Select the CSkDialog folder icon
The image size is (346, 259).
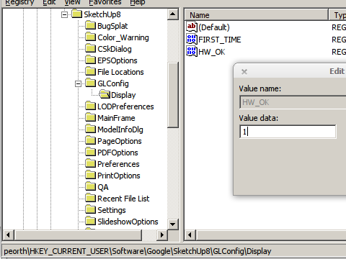[x=91, y=48]
